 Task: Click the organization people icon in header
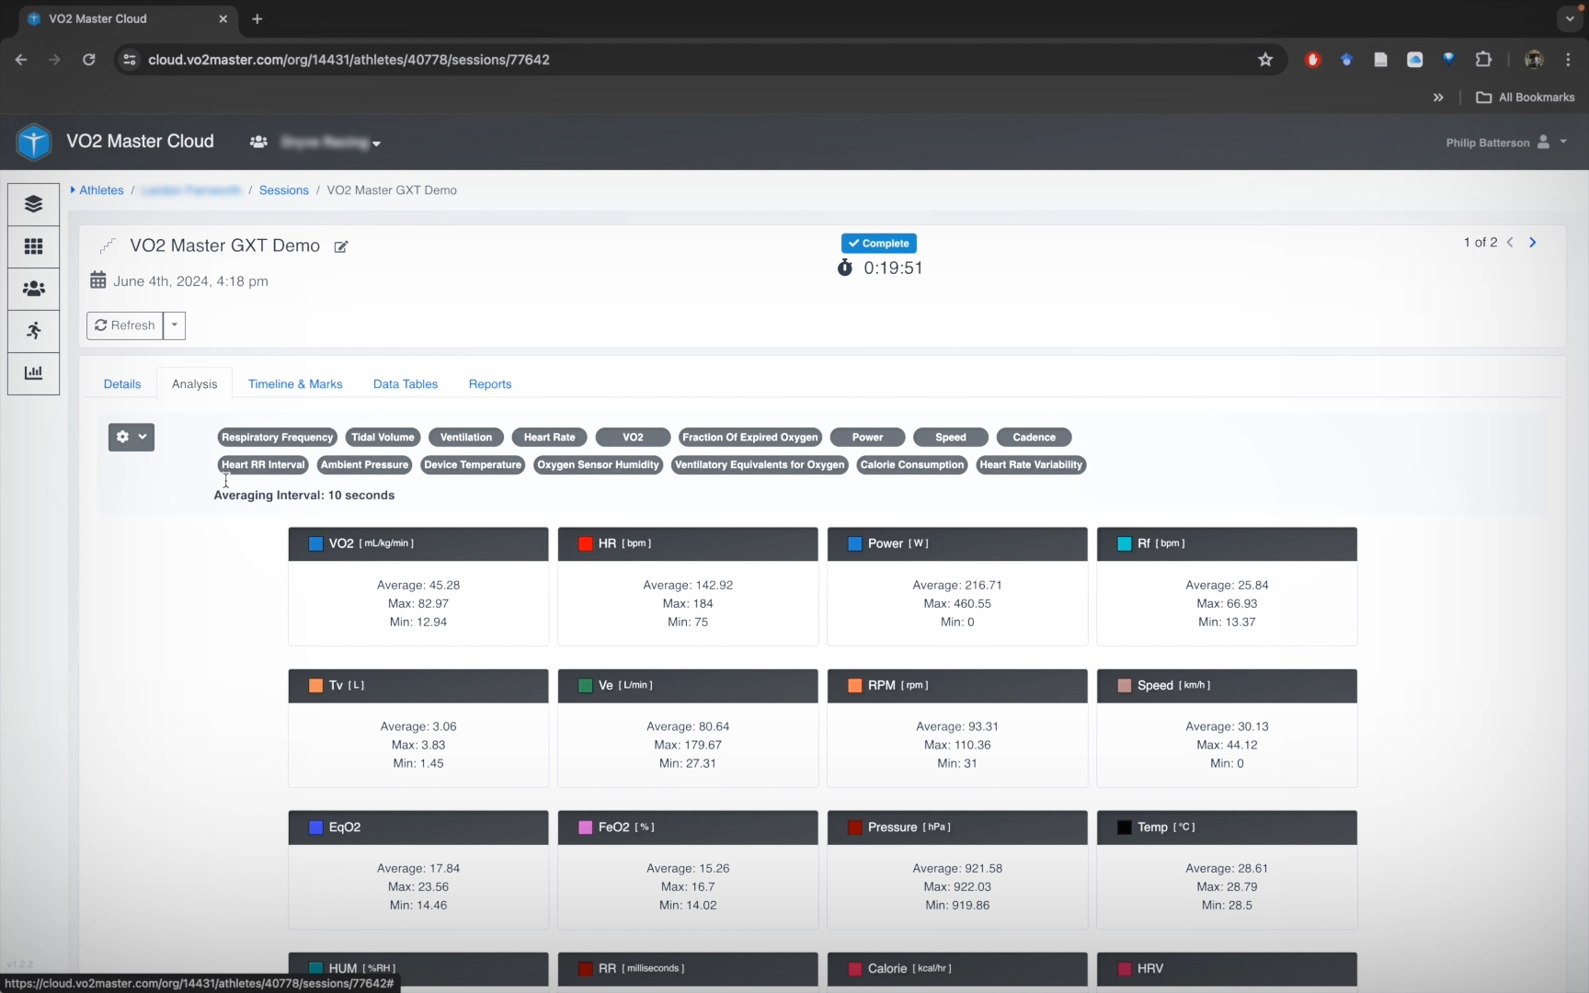(x=258, y=143)
